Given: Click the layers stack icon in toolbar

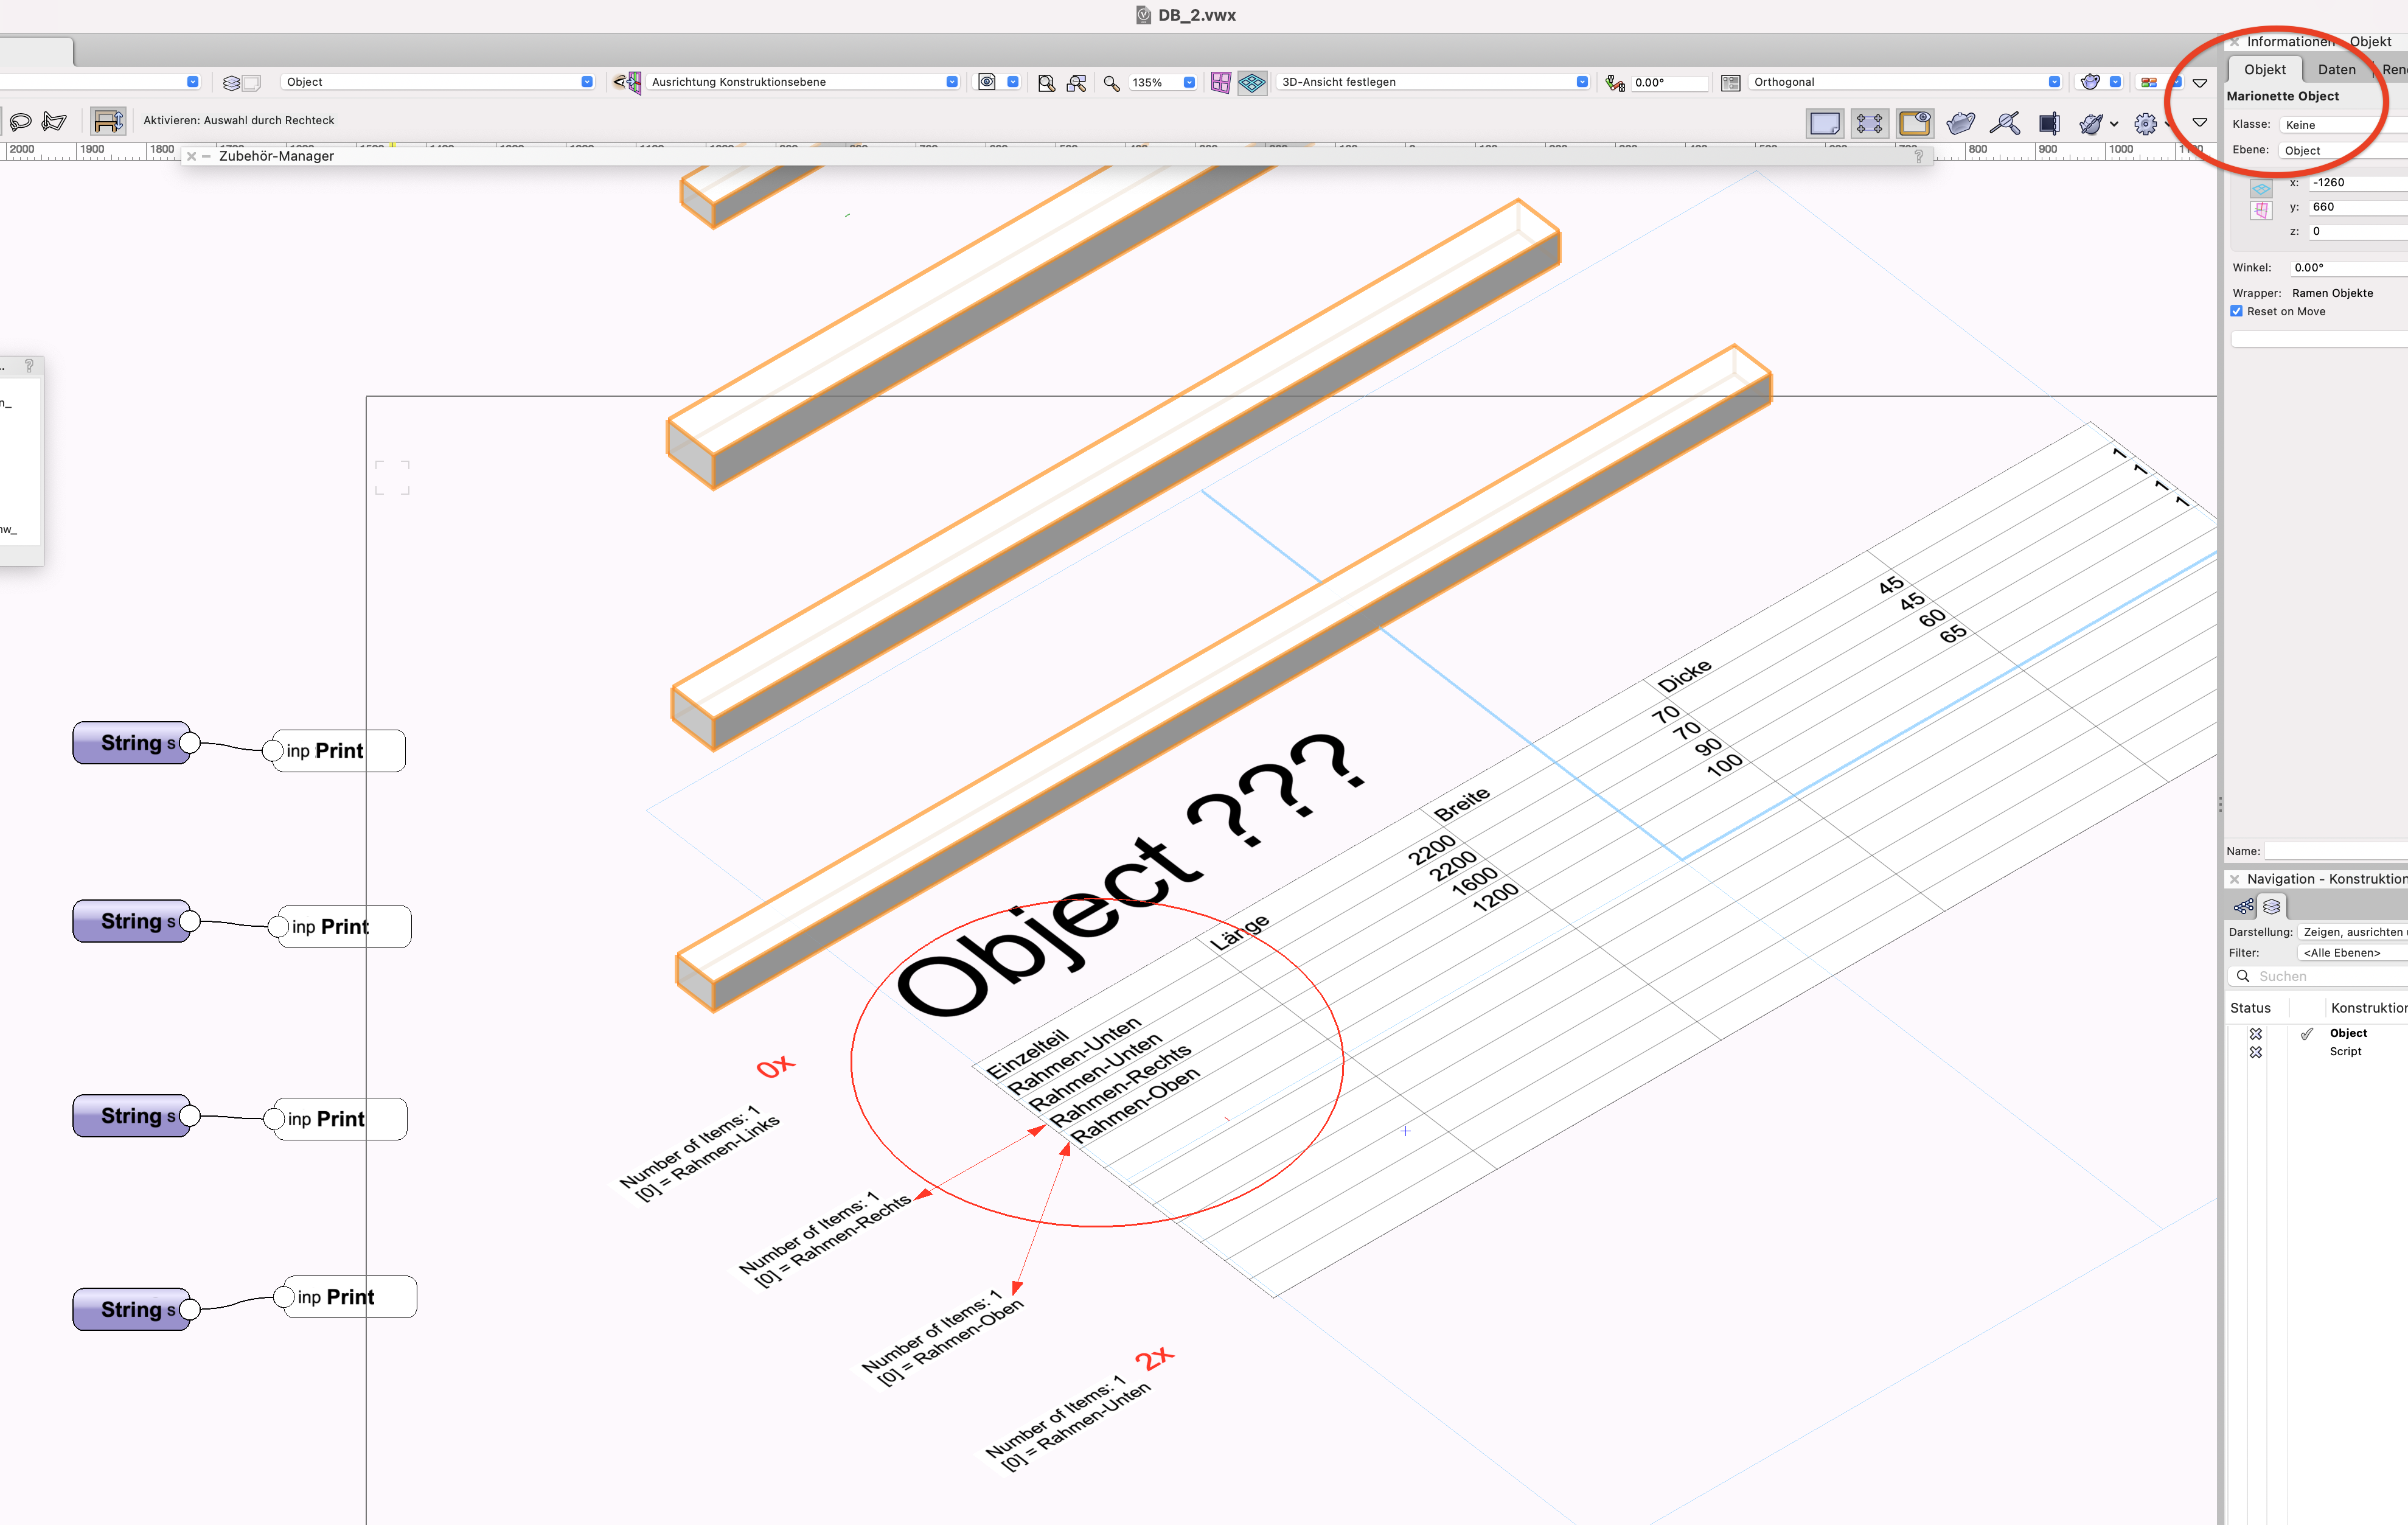Looking at the screenshot, I should [231, 83].
